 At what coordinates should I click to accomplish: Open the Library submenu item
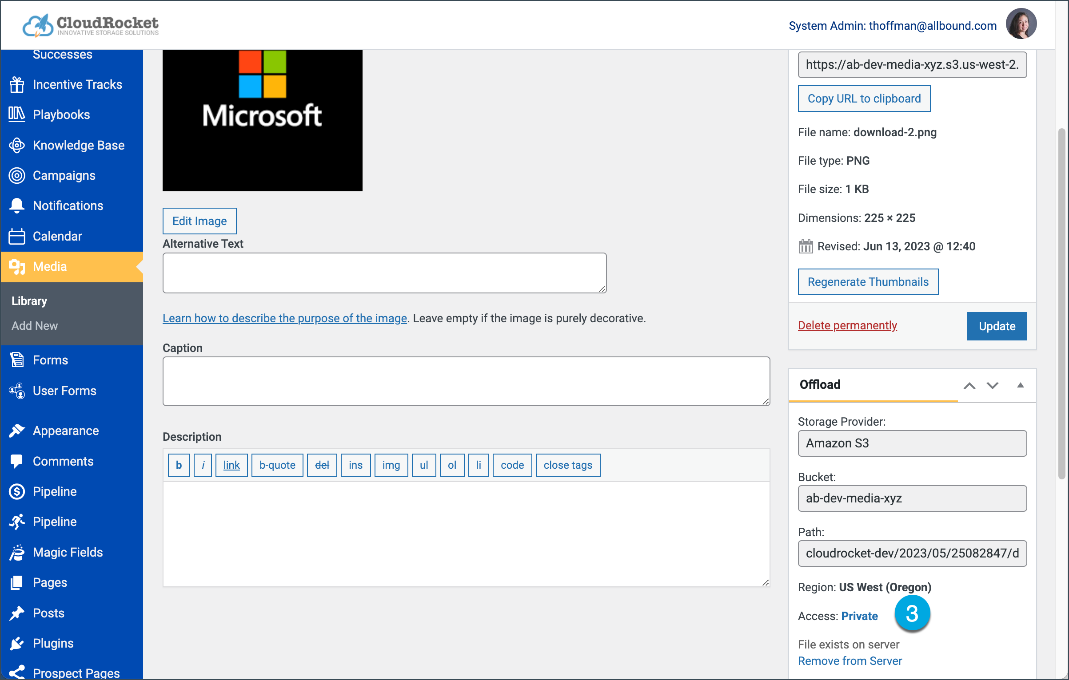29,301
